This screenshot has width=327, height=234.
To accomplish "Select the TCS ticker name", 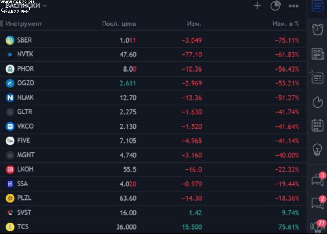I will pos(23,227).
